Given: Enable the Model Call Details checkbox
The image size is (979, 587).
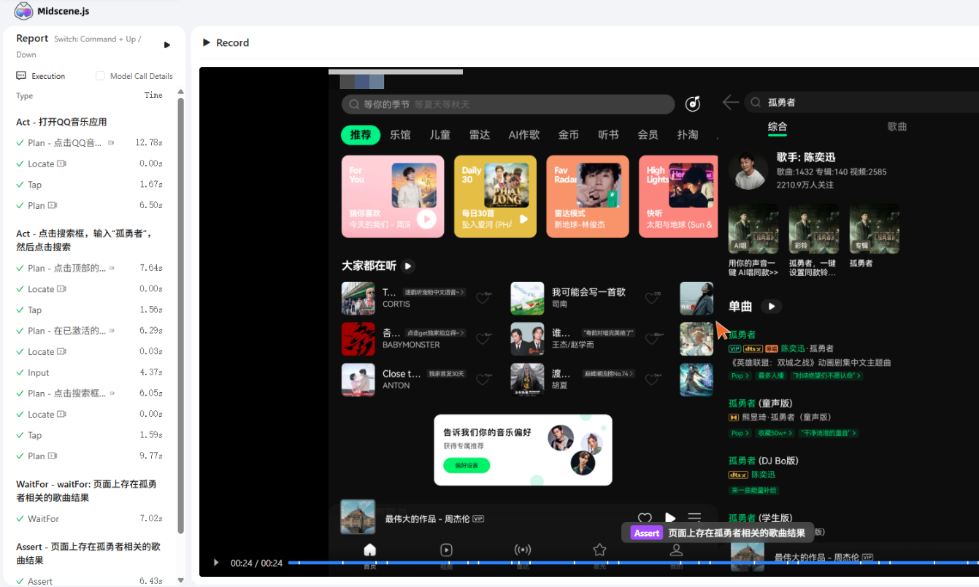Looking at the screenshot, I should click(101, 76).
